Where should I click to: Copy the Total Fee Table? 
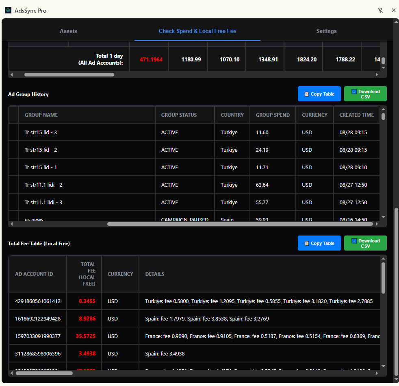coord(319,243)
